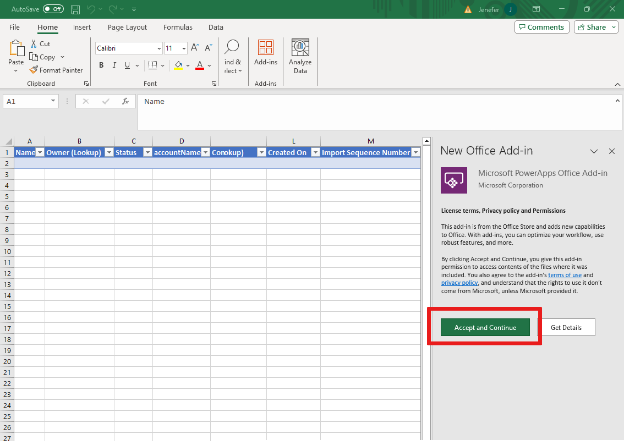This screenshot has height=441, width=624.
Task: Toggle AutoSave on
Action: coord(53,9)
